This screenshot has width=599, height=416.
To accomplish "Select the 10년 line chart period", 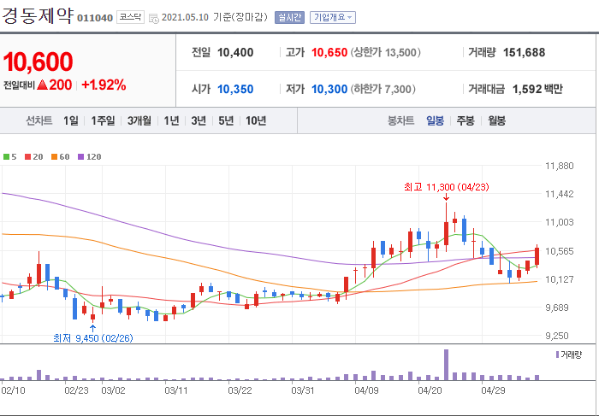I will [256, 120].
